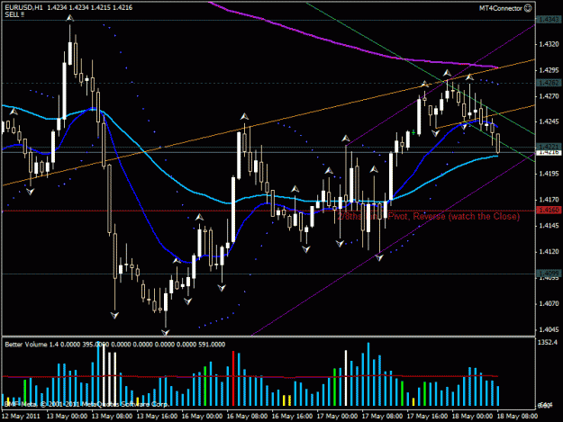This screenshot has height=422, width=563.
Task: Click the 1.4270 price scale label
Action: [x=549, y=96]
